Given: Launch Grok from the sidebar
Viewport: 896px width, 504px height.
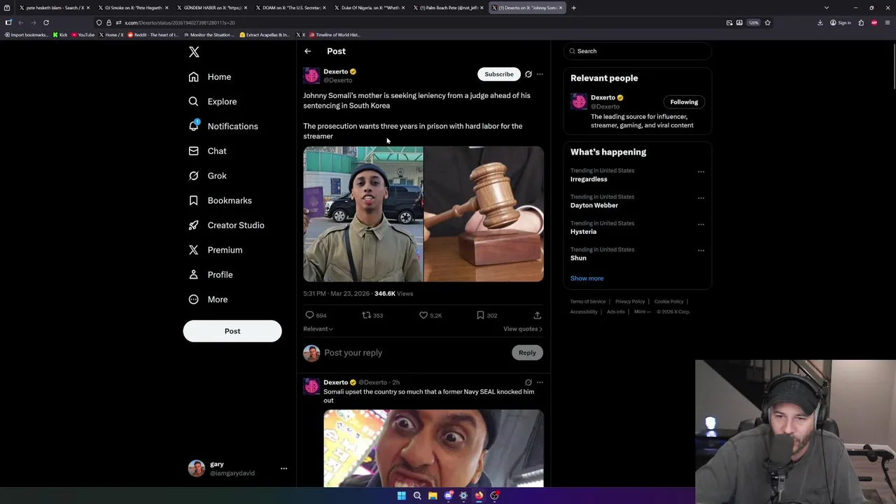Looking at the screenshot, I should [x=207, y=176].
